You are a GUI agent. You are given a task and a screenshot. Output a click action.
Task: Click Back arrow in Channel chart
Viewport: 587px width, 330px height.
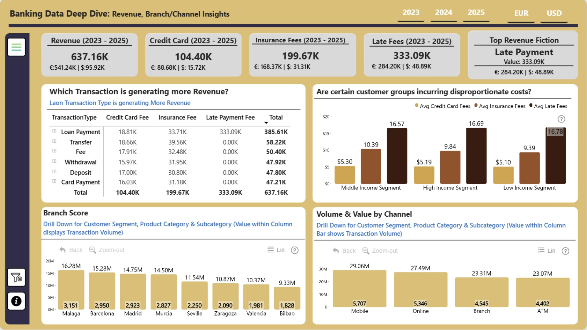(x=344, y=251)
